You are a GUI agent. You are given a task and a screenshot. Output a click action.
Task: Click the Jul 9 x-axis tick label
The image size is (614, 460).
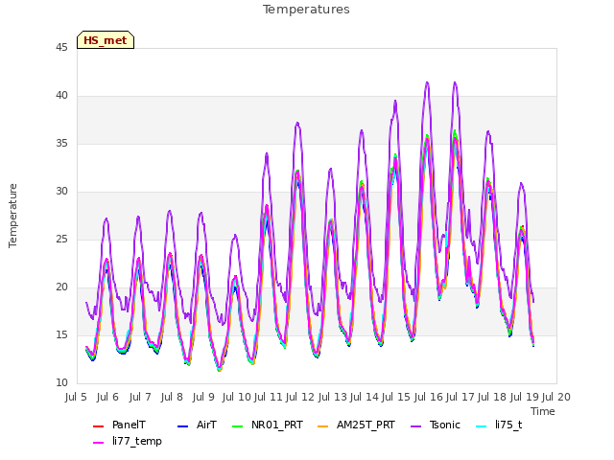203,397
